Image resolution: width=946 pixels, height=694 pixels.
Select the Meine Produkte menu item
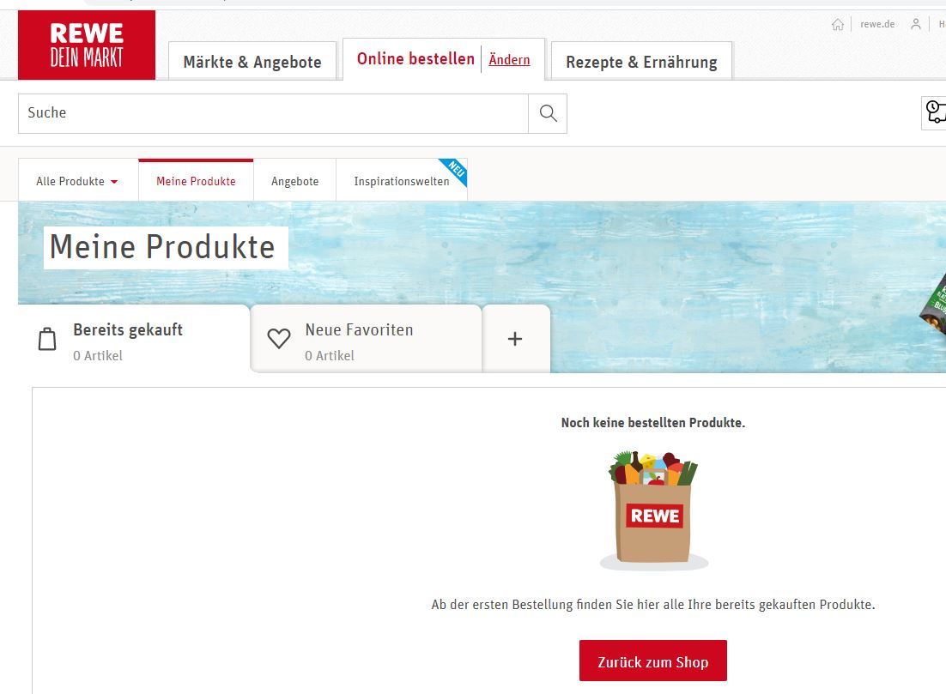tap(196, 181)
